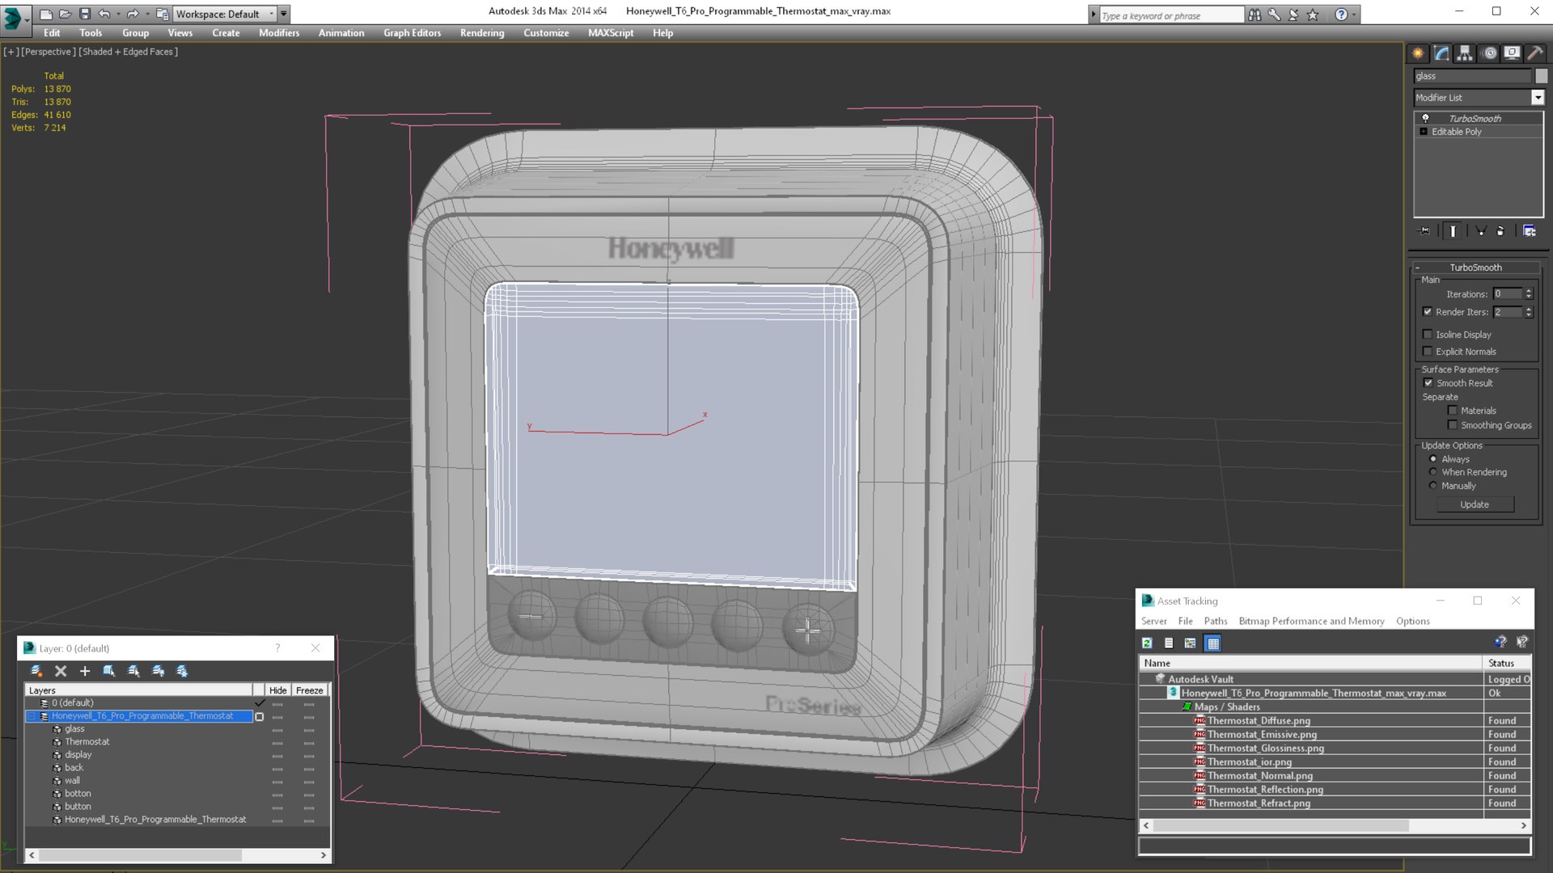Refresh the Asset Tracking list
1553x873 pixels.
pyautogui.click(x=1147, y=643)
